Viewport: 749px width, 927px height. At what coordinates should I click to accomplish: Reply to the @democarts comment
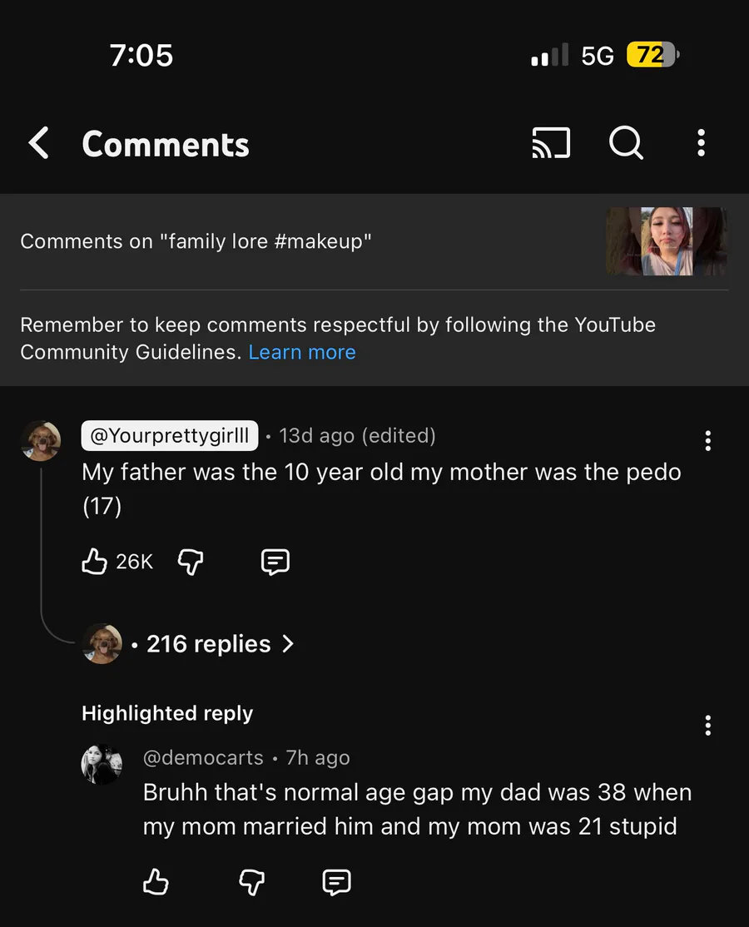pos(336,881)
